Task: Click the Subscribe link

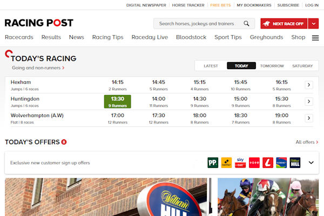Action: 288,5
